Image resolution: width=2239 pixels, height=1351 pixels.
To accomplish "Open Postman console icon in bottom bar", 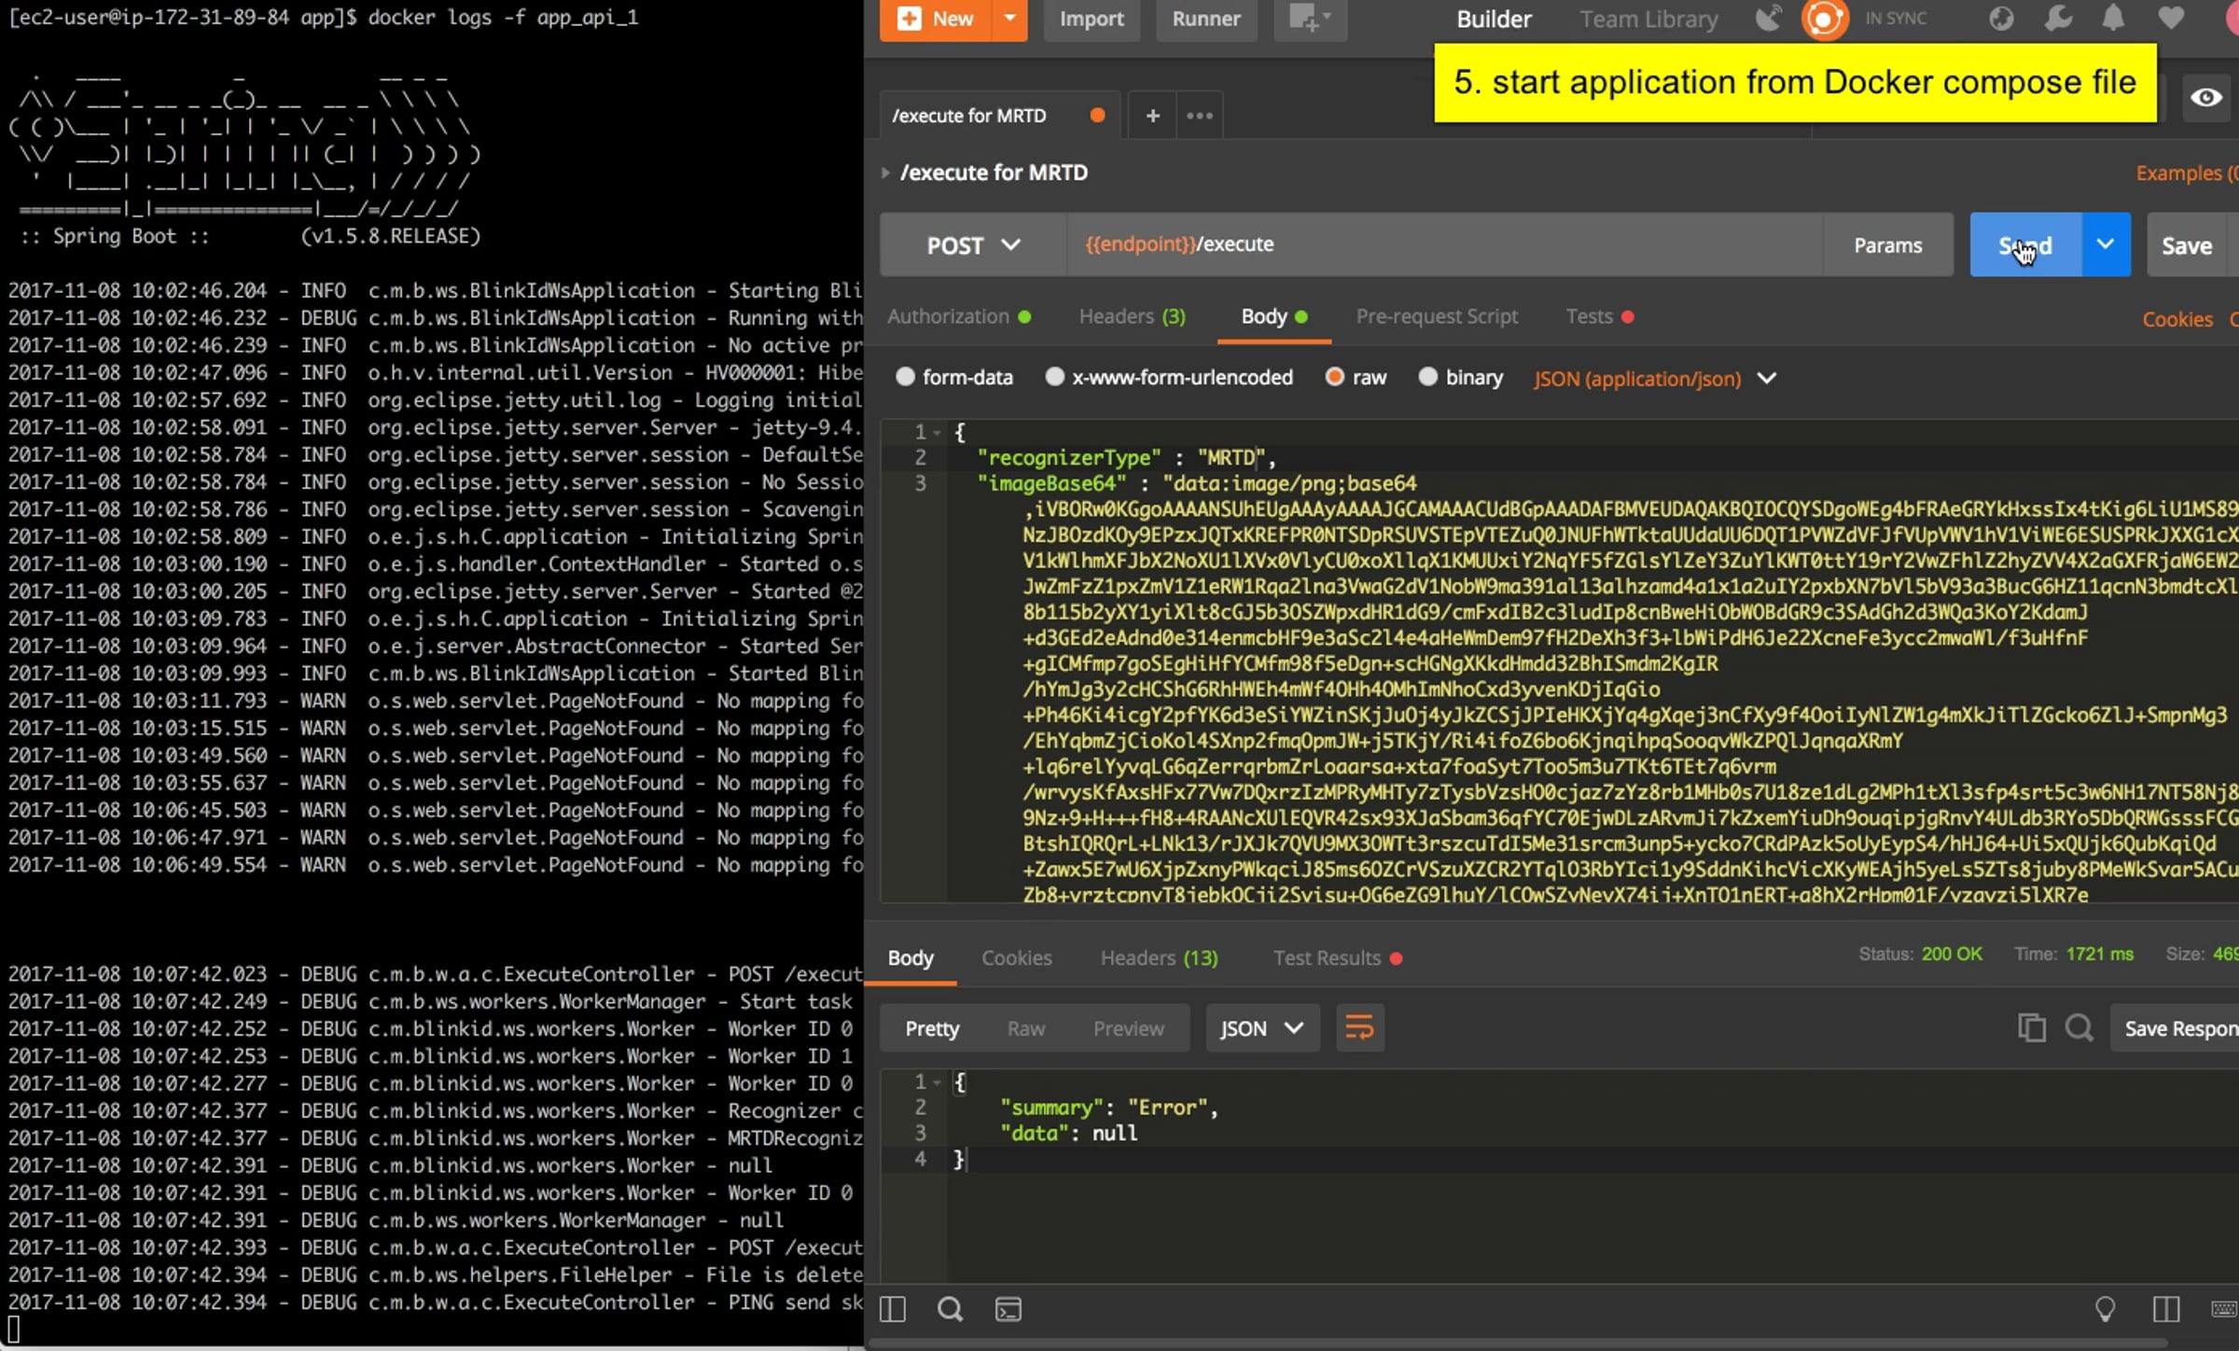I will click(1008, 1310).
